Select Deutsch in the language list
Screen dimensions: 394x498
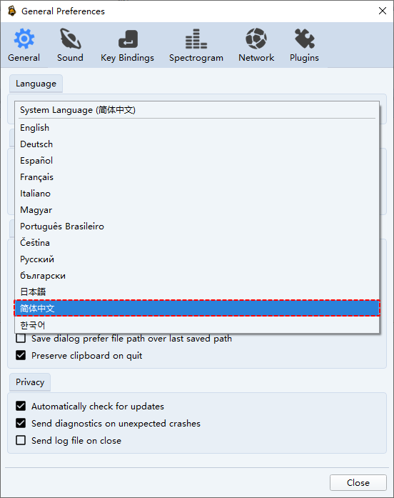pyautogui.click(x=197, y=144)
